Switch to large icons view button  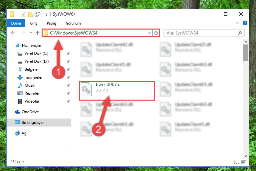click(x=244, y=162)
